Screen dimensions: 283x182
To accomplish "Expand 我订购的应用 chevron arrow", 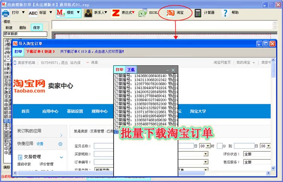I will (x=61, y=135).
